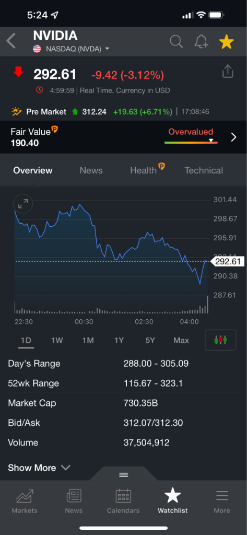Tap the green pre-market up arrow
This screenshot has width=247, height=535.
[x=75, y=112]
